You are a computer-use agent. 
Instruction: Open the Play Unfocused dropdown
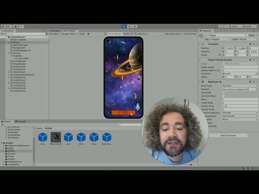[x=173, y=34]
